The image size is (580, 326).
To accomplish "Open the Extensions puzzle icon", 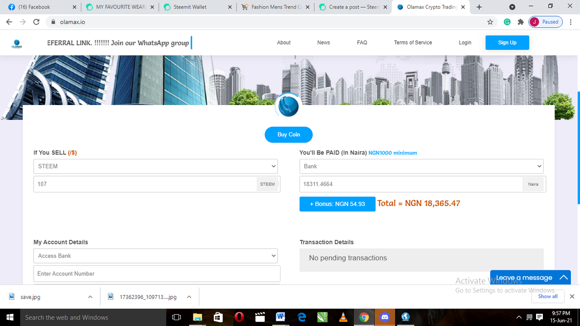I will [x=520, y=22].
